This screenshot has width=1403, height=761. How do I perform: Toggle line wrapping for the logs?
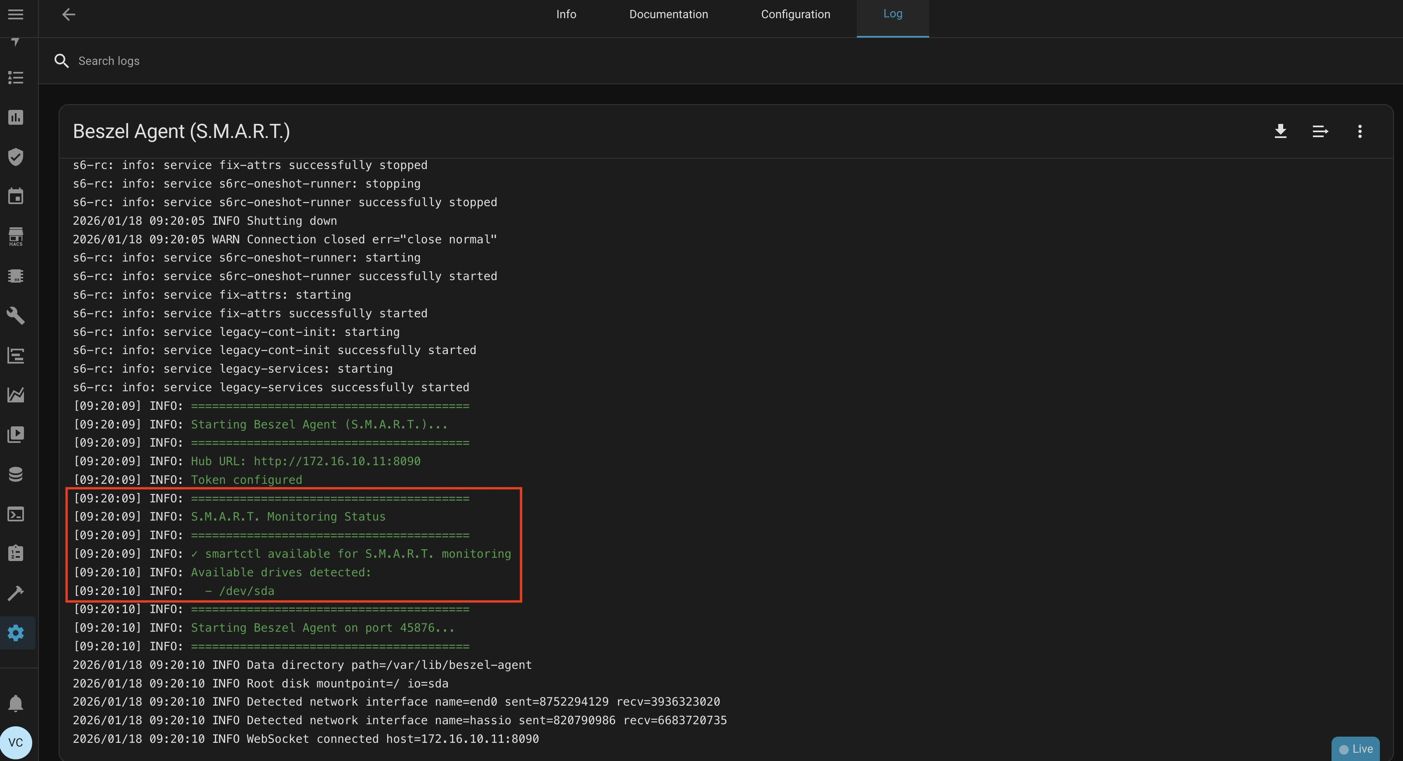pos(1320,131)
